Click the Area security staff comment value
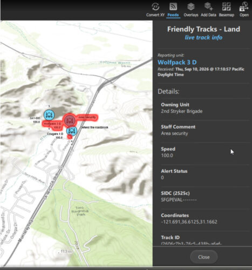The image size is (252, 270). tap(174, 133)
